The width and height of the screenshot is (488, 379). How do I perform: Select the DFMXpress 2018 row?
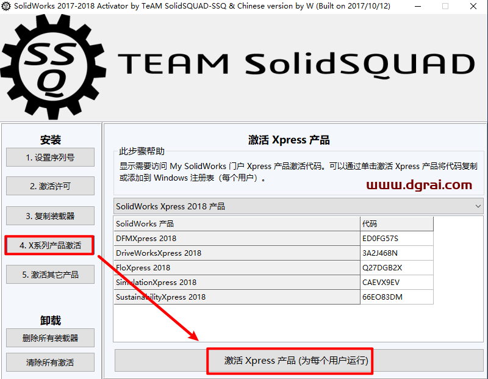[273, 239]
